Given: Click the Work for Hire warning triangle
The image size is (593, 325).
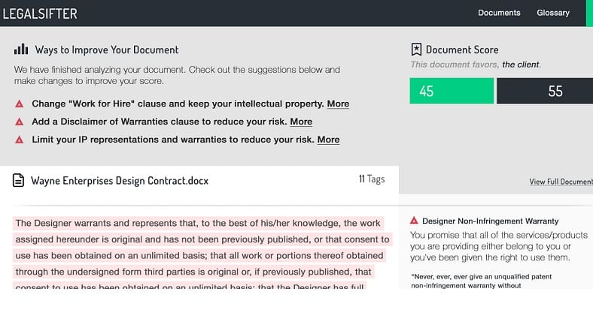Looking at the screenshot, I should (19, 104).
